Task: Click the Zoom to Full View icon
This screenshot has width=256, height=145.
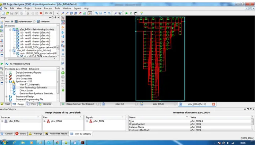Action: [71, 13]
